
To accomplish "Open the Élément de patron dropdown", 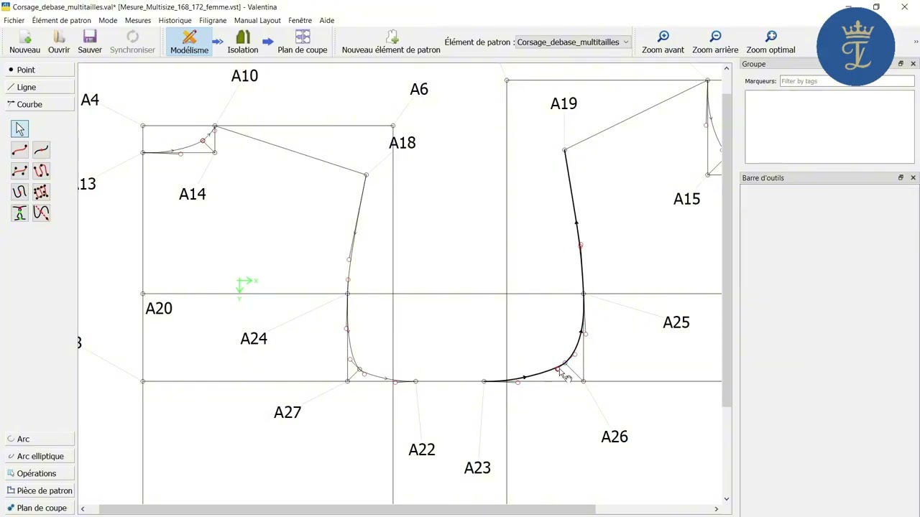I will click(x=573, y=42).
